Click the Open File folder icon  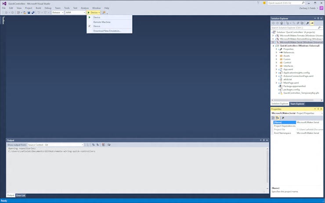25,13
